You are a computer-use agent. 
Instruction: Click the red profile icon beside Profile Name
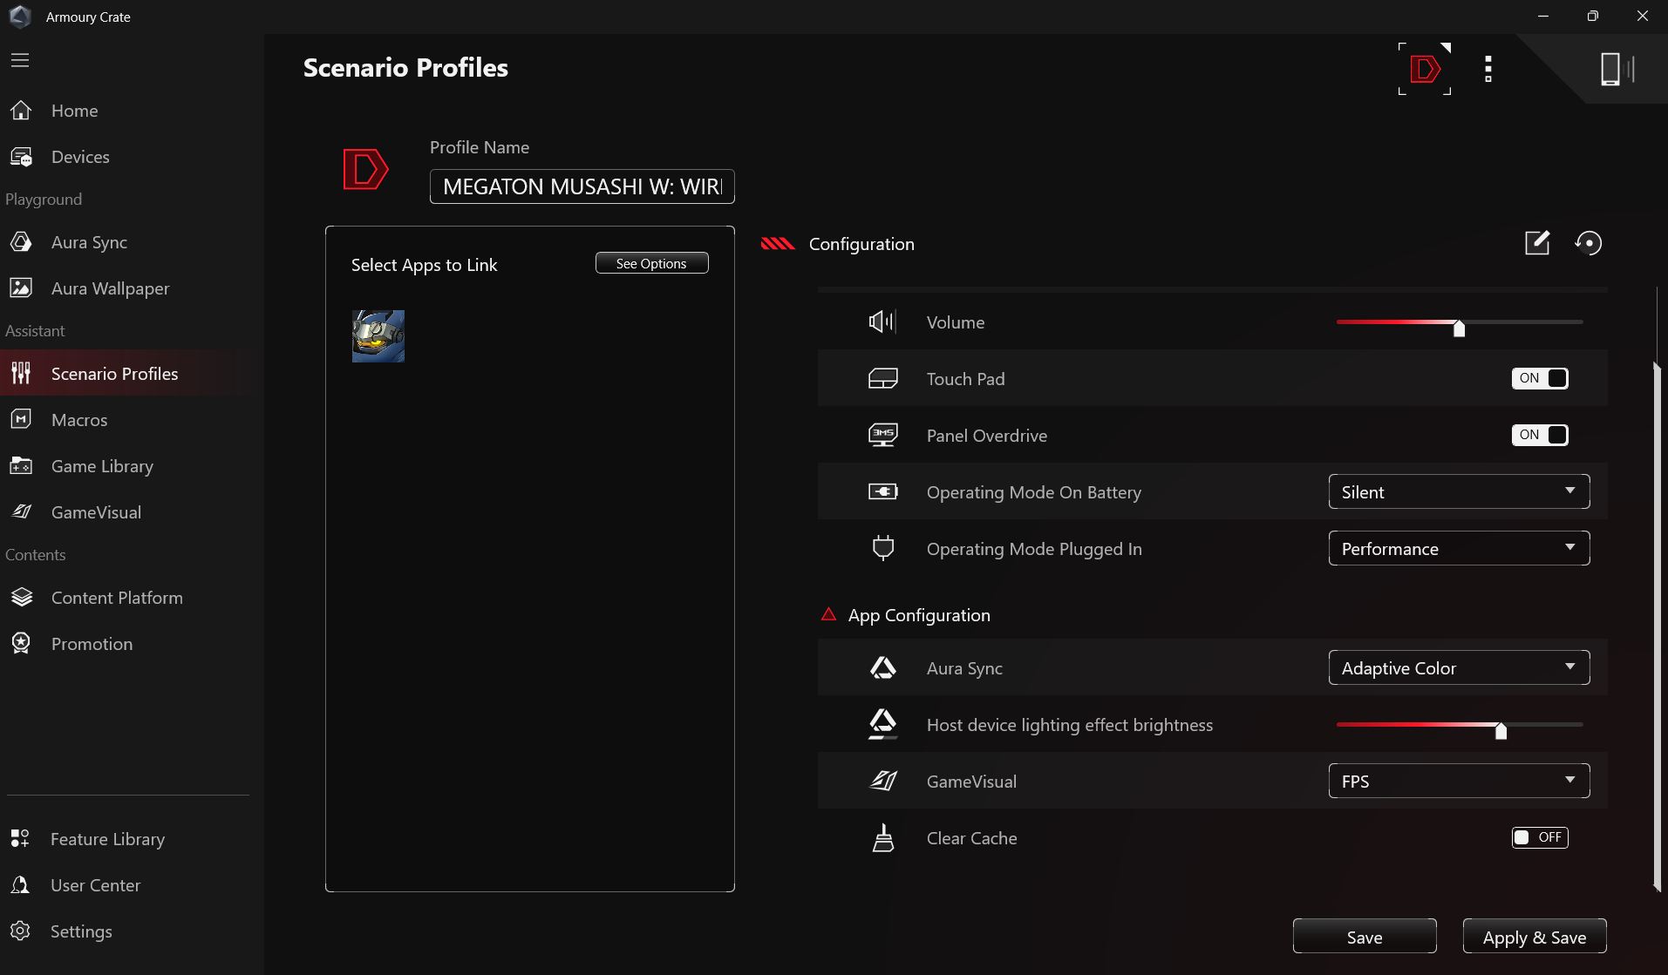[x=365, y=169]
